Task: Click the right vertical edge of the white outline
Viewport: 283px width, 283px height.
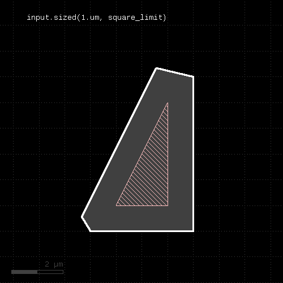Action: click(x=193, y=154)
